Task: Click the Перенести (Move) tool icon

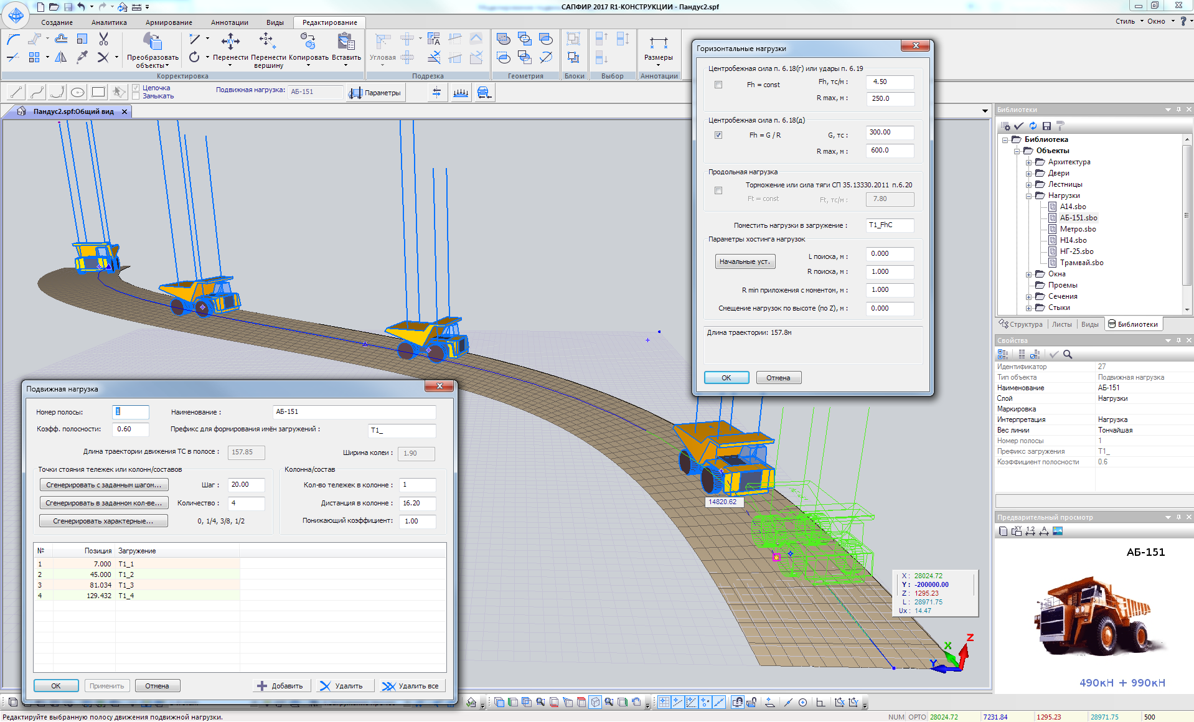Action: (230, 42)
